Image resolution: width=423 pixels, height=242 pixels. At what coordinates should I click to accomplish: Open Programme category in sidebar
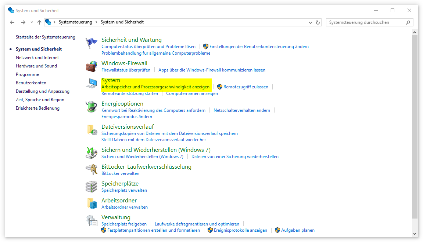[27, 74]
